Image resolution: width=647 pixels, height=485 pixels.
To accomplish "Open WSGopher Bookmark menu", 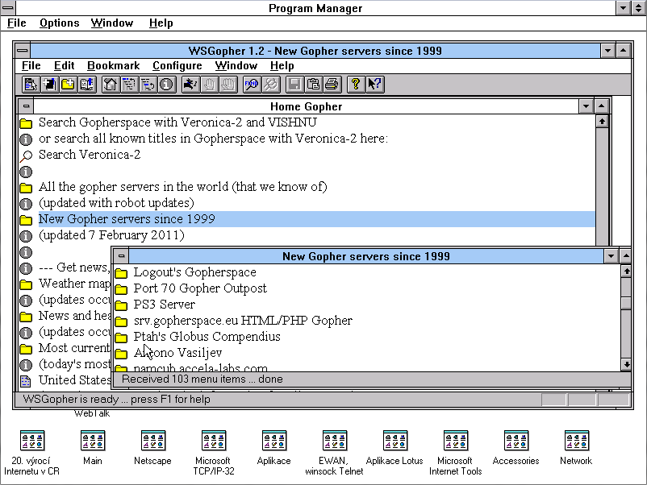I will click(114, 65).
